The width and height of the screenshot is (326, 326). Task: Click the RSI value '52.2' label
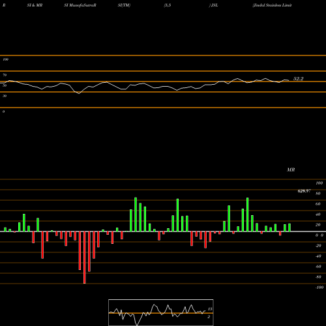coord(298,79)
